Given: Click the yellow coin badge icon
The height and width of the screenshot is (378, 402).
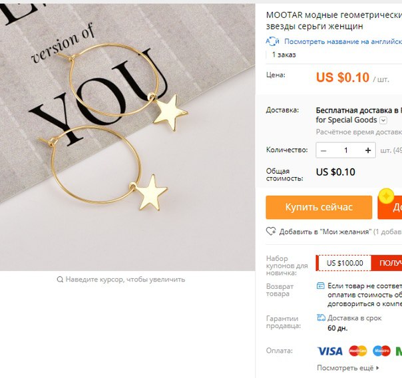Looking at the screenshot, I should pyautogui.click(x=387, y=196).
